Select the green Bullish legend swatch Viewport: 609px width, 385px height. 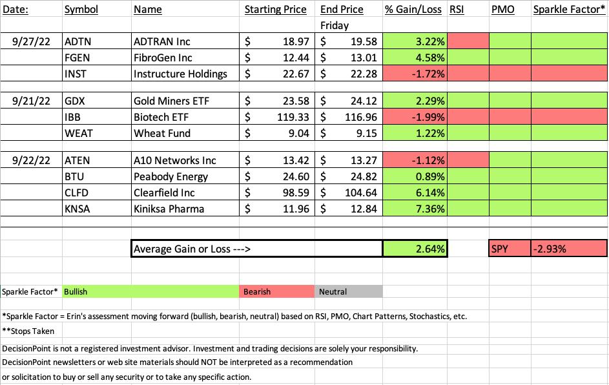coord(150,291)
